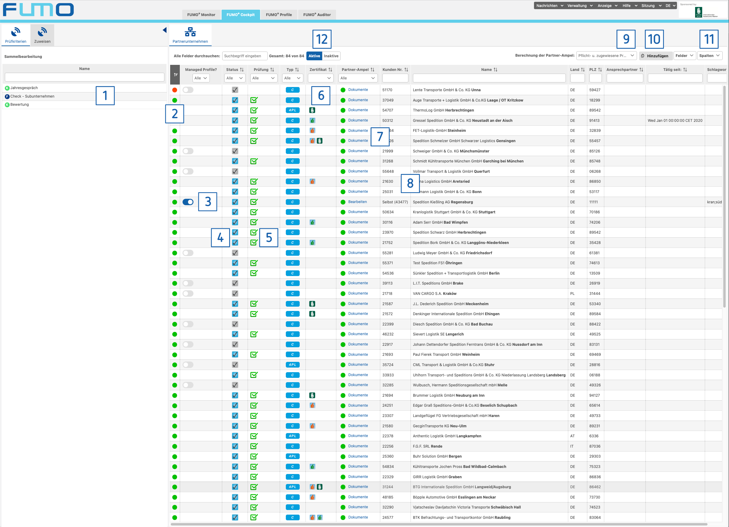Image resolution: width=729 pixels, height=527 pixels.
Task: Open the Verwaltung menu
Action: pos(580,5)
